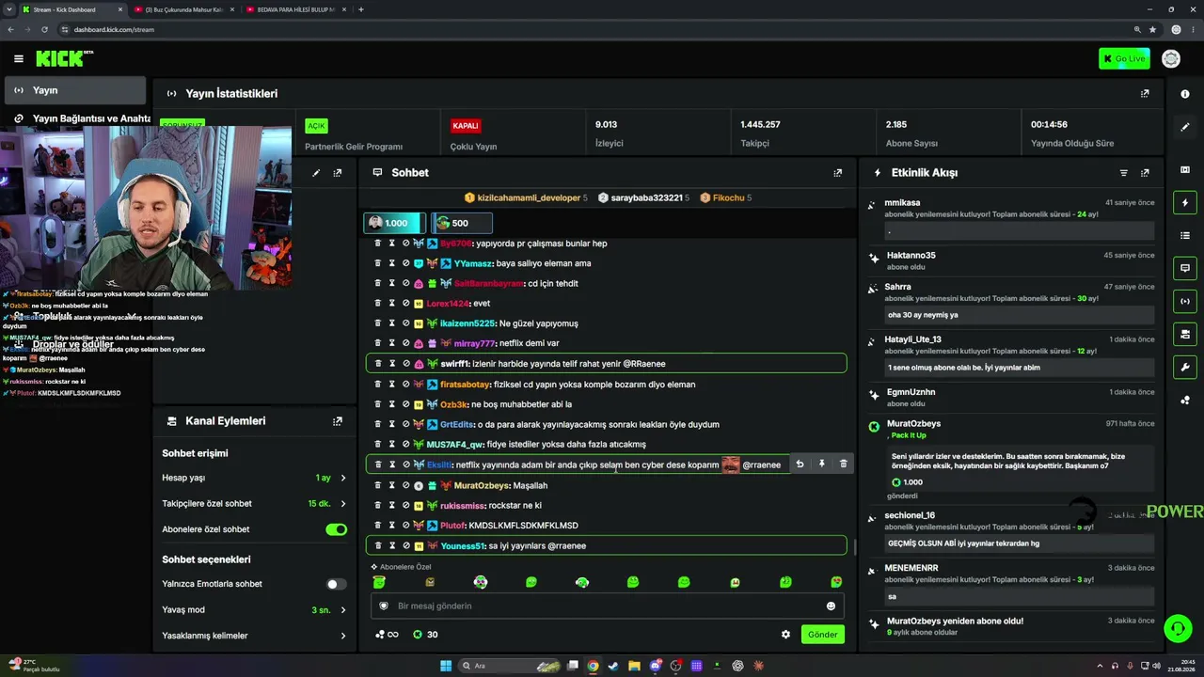Open the chat bubble icon in right sidebar
This screenshot has width=1204, height=677.
1184,268
